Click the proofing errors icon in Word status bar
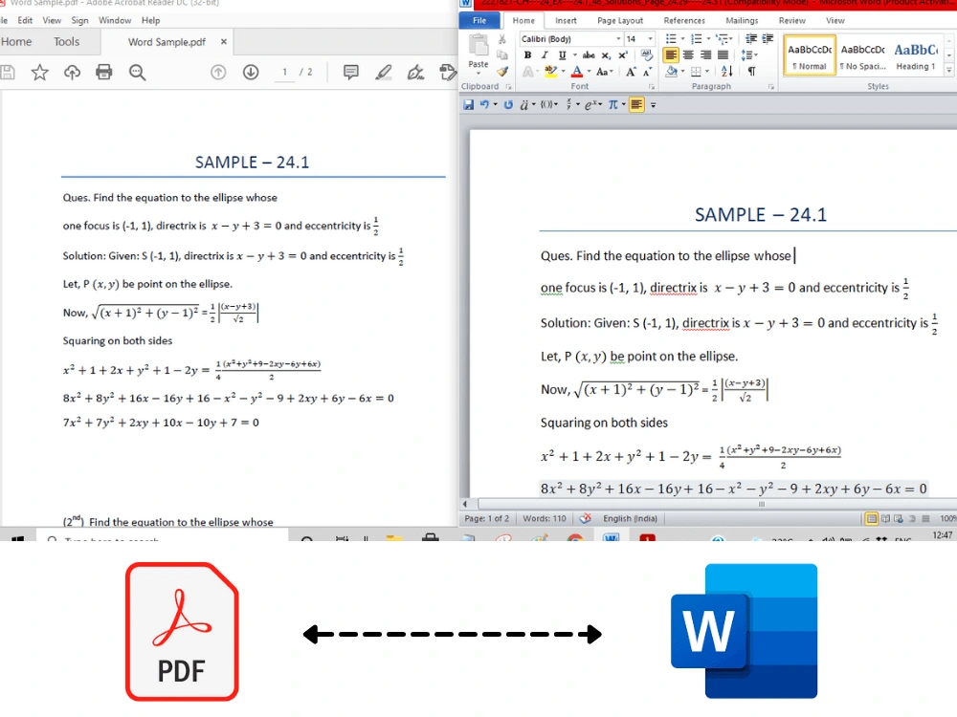The height and width of the screenshot is (717, 957). tap(586, 518)
